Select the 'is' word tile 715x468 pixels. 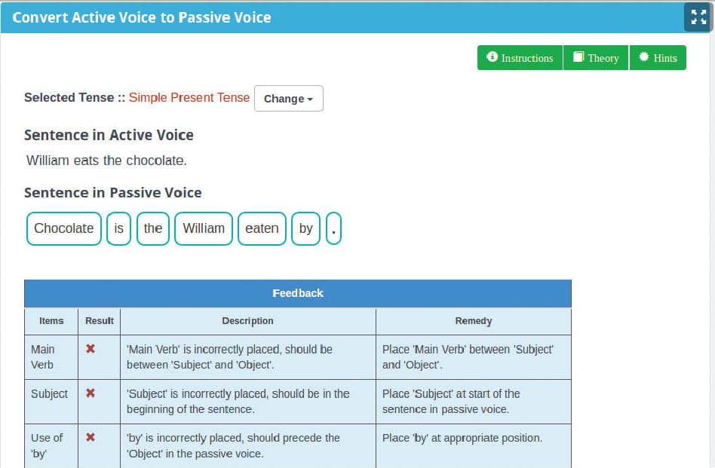pos(119,228)
